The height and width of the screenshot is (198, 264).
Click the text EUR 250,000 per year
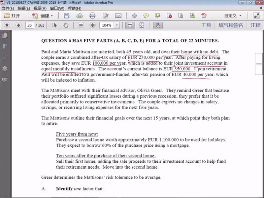[150, 57]
